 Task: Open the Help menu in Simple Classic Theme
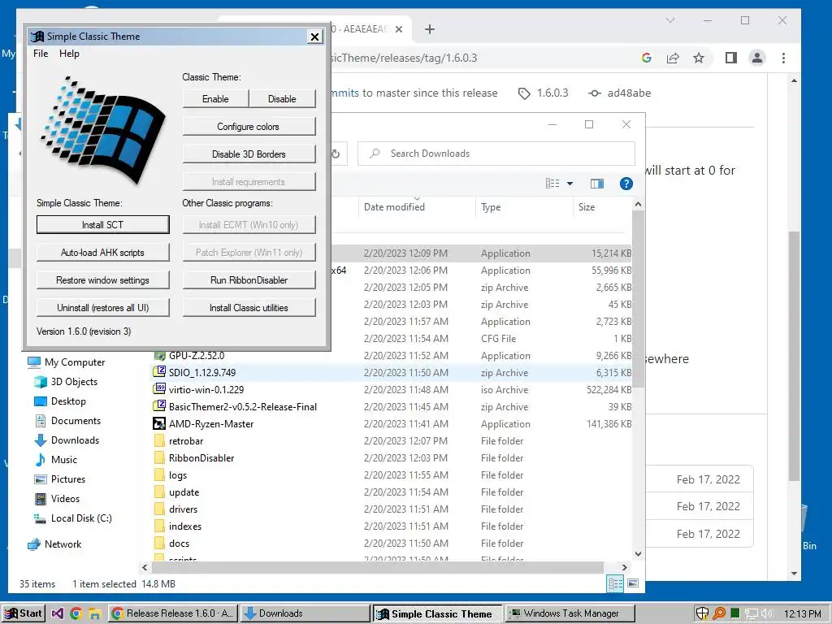69,54
